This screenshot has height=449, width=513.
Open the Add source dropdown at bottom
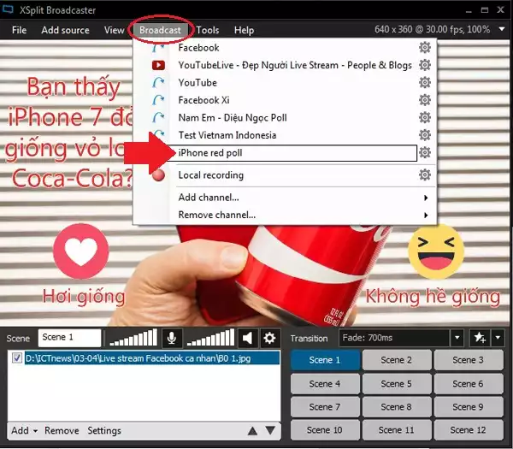[25, 430]
